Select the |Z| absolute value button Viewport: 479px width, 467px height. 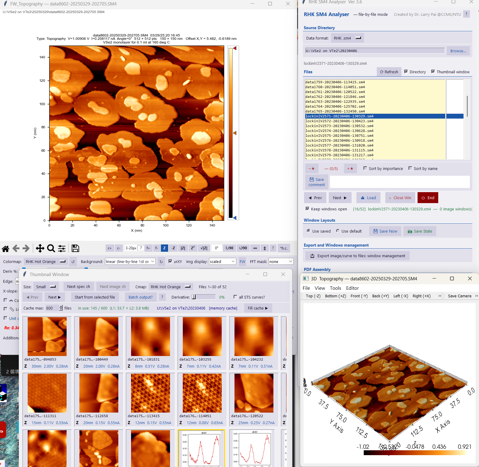(x=183, y=248)
